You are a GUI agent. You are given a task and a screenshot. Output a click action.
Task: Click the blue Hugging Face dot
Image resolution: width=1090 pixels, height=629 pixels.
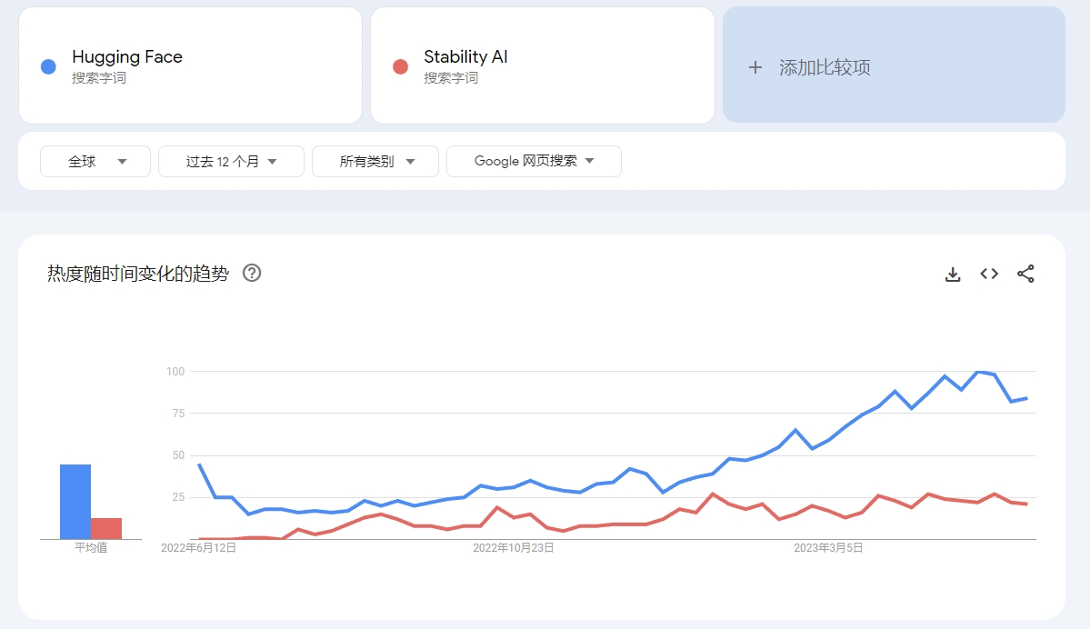(48, 66)
